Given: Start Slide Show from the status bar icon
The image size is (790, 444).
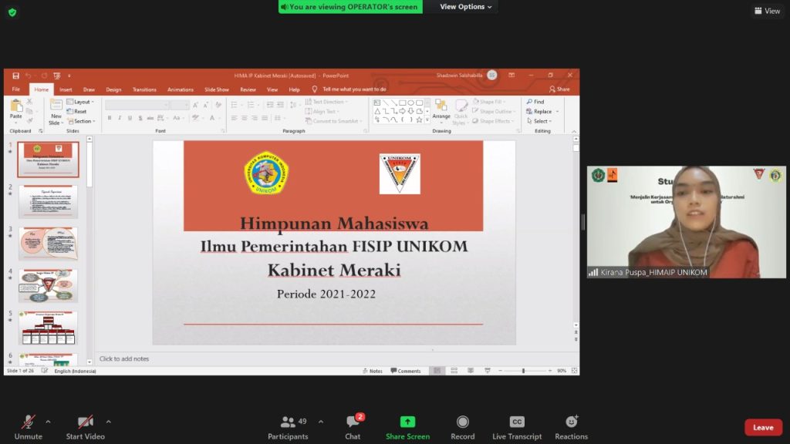Looking at the screenshot, I should 488,371.
